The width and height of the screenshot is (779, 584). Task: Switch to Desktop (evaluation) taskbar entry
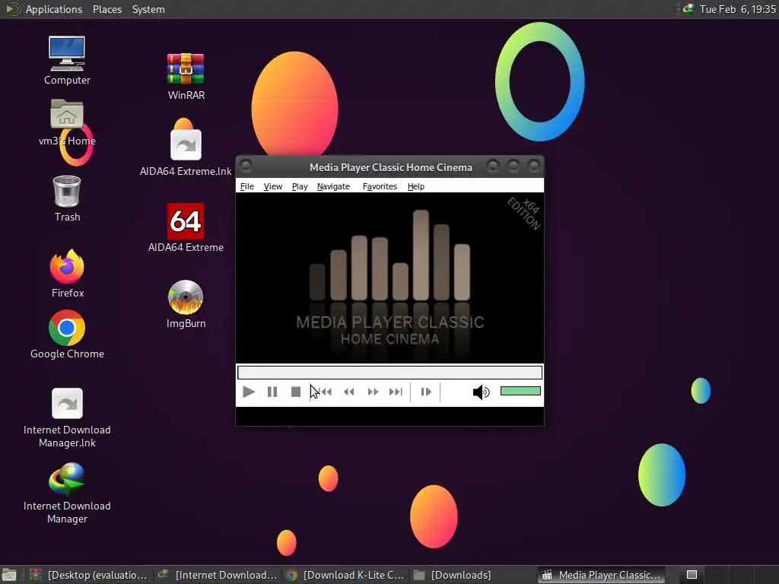pos(90,575)
